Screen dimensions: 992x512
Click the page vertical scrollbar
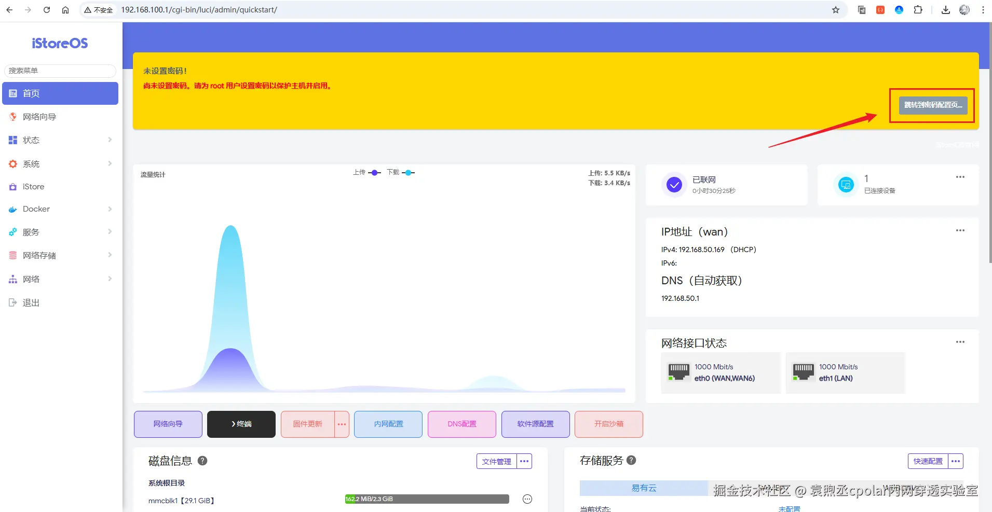[x=989, y=143]
